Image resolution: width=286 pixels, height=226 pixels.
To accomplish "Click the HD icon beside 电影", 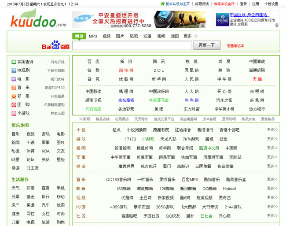I will click(14, 79).
